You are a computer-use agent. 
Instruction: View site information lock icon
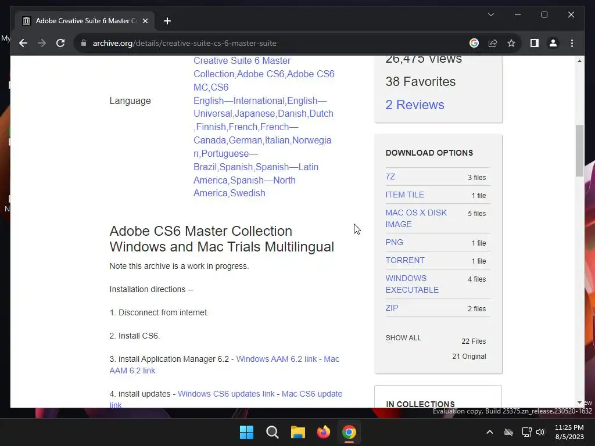click(84, 43)
